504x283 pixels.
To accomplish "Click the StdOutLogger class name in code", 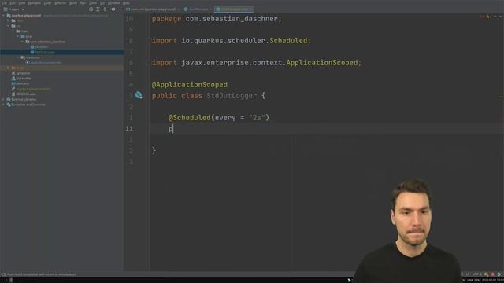I will coord(232,96).
